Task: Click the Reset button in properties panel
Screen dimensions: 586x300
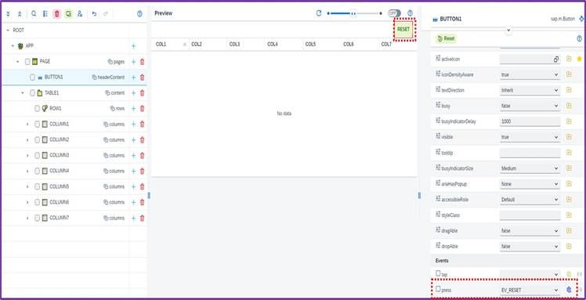Action: (x=446, y=38)
